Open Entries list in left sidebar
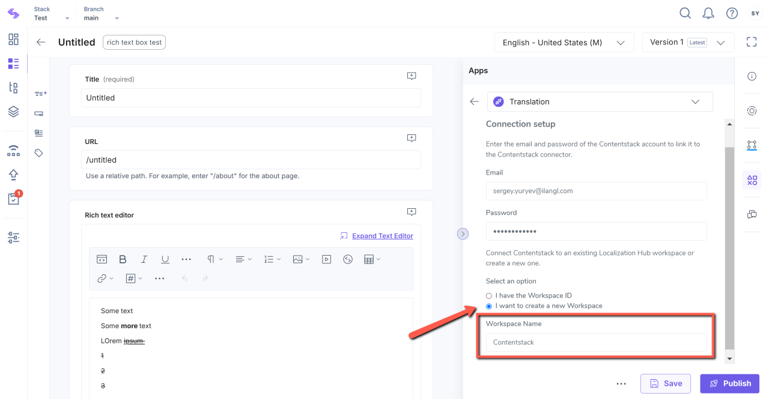Screen dimensions: 769x399 pos(13,64)
